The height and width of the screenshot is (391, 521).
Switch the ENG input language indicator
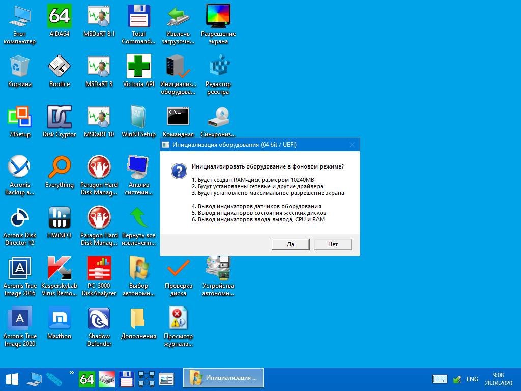pos(472,379)
